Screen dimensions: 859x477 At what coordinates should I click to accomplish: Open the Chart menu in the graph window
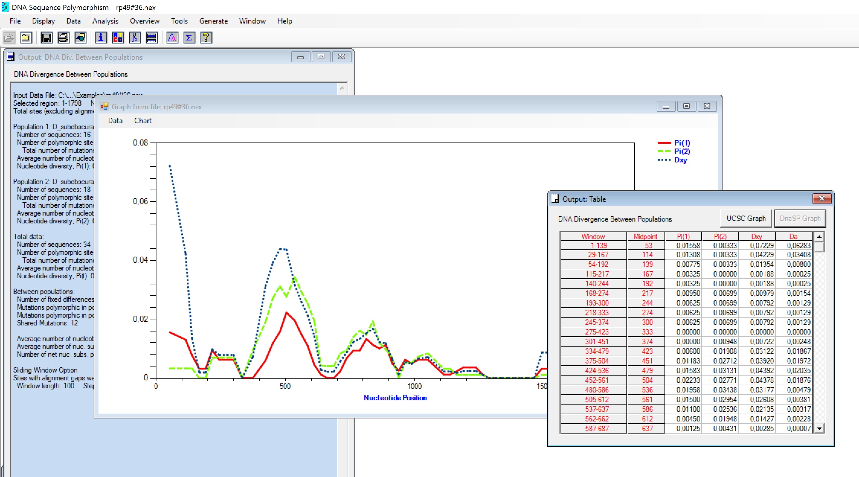(143, 121)
